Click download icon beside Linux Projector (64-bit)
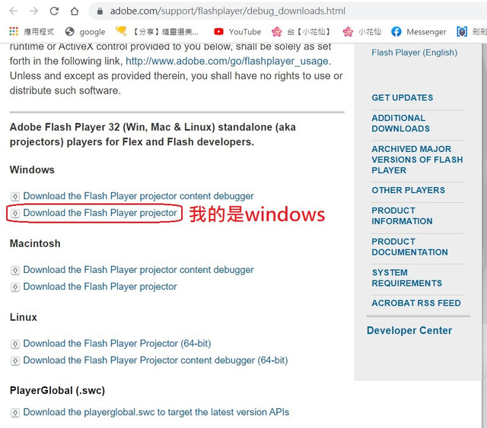This screenshot has width=487, height=428. [15, 344]
